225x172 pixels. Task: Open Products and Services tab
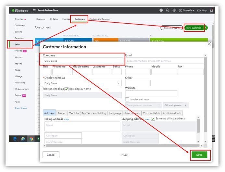(99, 19)
